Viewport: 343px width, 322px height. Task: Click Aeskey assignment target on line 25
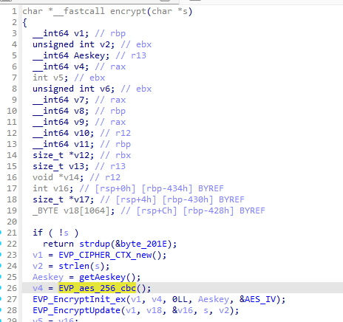pyautogui.click(x=48, y=277)
